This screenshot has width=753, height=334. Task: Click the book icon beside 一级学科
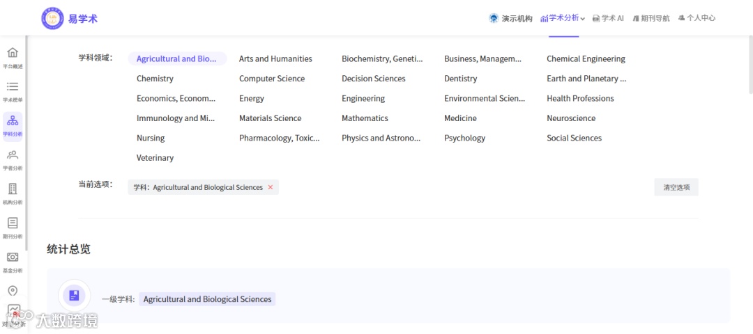click(x=75, y=296)
